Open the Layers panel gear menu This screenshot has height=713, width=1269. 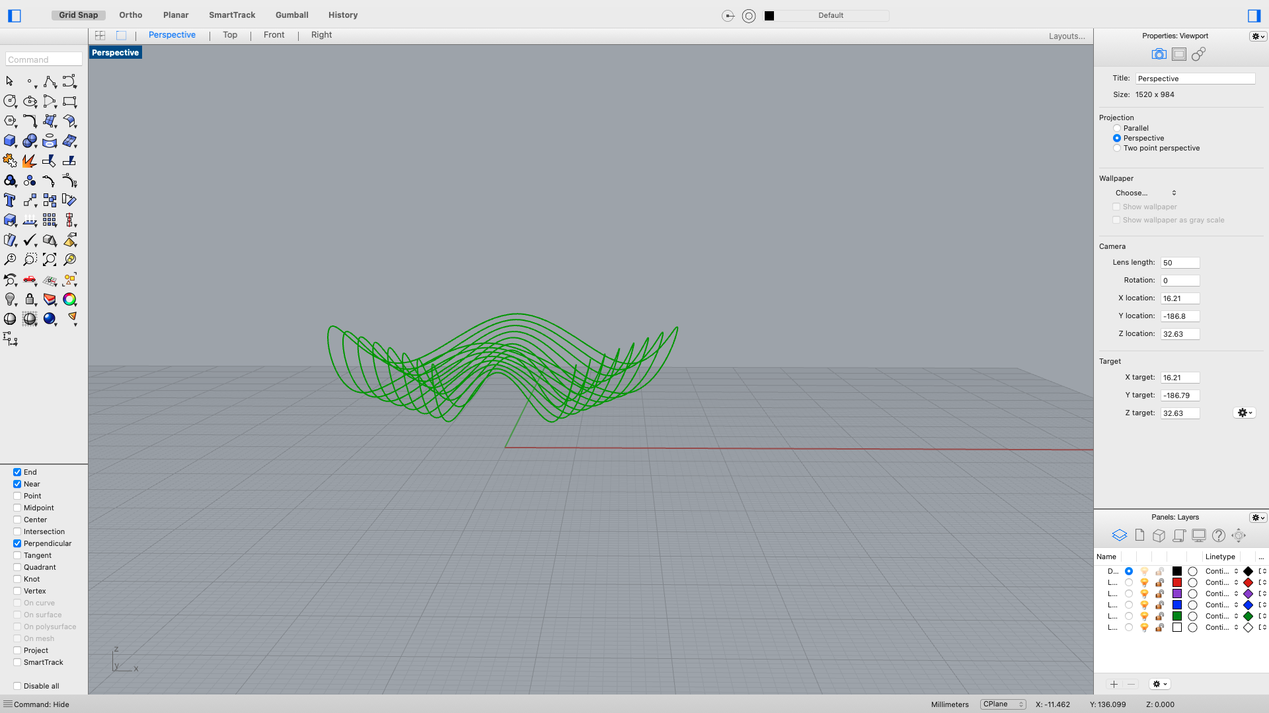pos(1257,518)
